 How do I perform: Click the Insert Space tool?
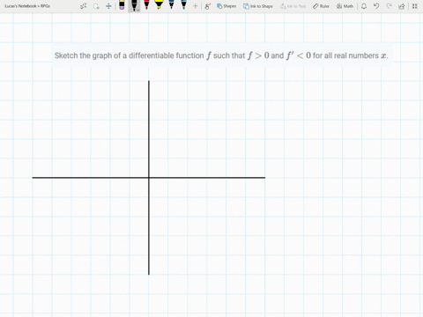pos(108,6)
